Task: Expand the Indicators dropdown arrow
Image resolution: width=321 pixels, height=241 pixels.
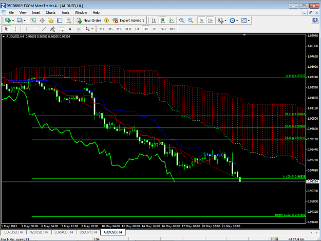Action: pyautogui.click(x=225, y=21)
